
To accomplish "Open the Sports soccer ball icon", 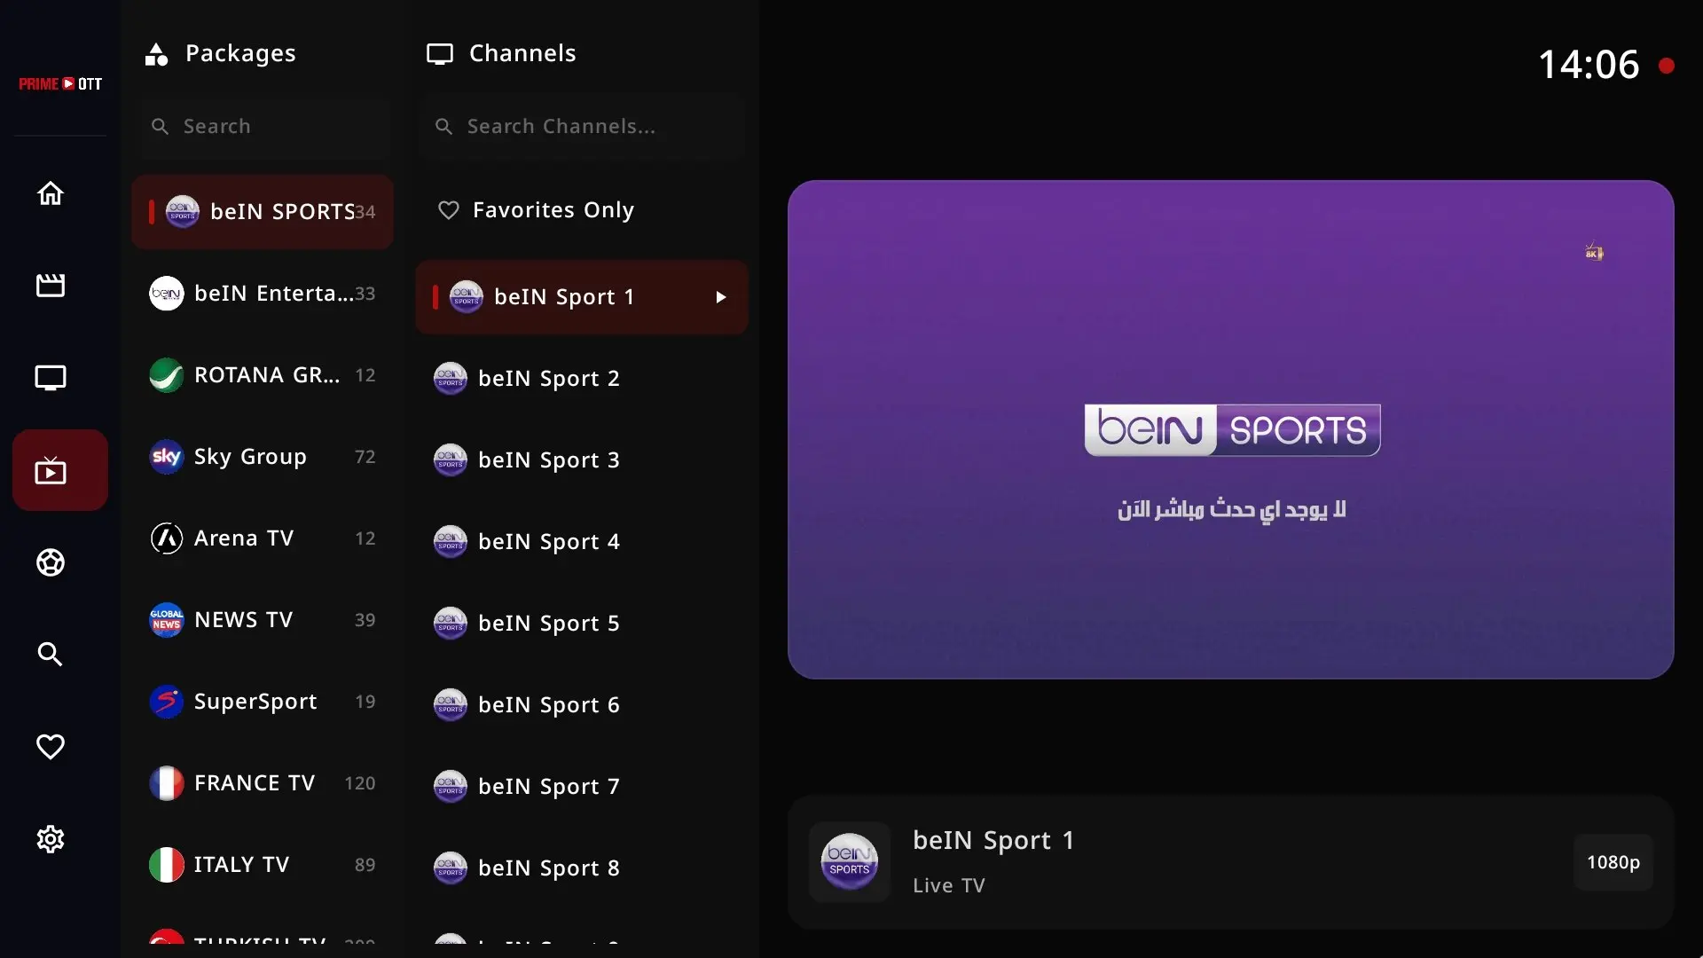I will (51, 562).
